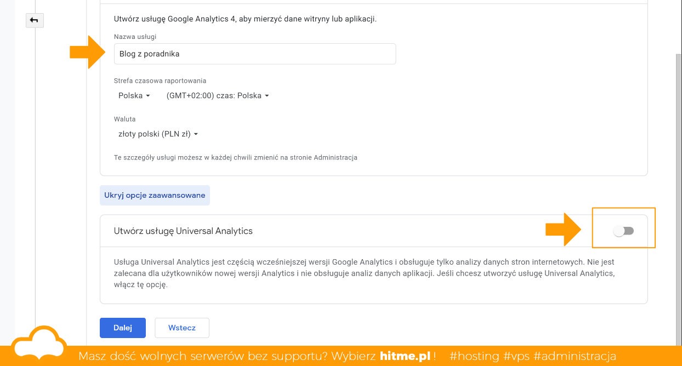Click the #administracja hashtag
Image resolution: width=682 pixels, height=366 pixels.
[x=576, y=356]
